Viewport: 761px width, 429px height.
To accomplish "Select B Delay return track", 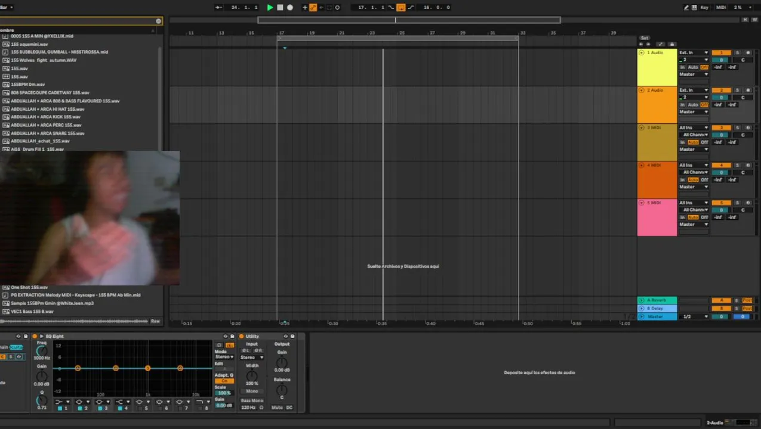I will coord(657,308).
